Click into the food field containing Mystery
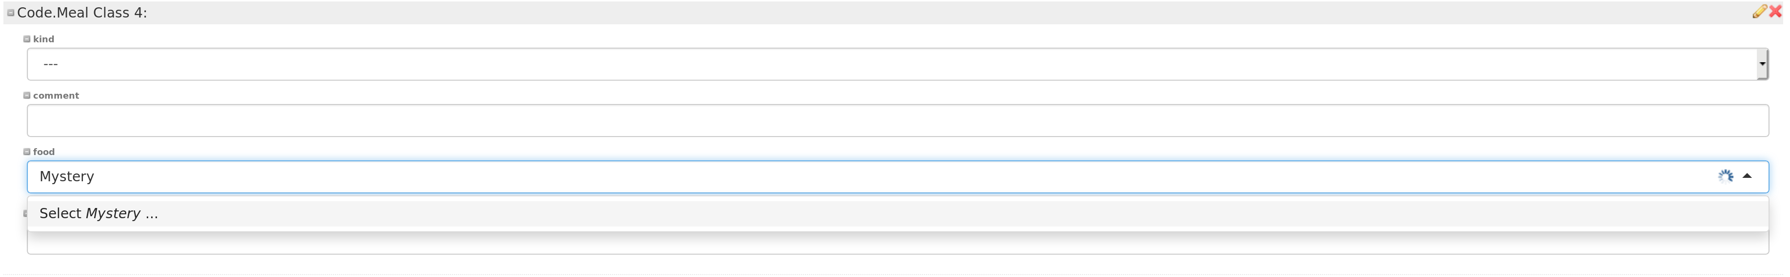 868,176
